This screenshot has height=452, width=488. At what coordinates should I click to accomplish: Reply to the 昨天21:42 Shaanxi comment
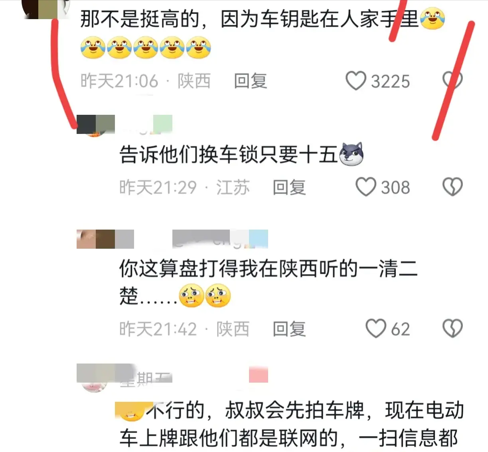pos(289,329)
